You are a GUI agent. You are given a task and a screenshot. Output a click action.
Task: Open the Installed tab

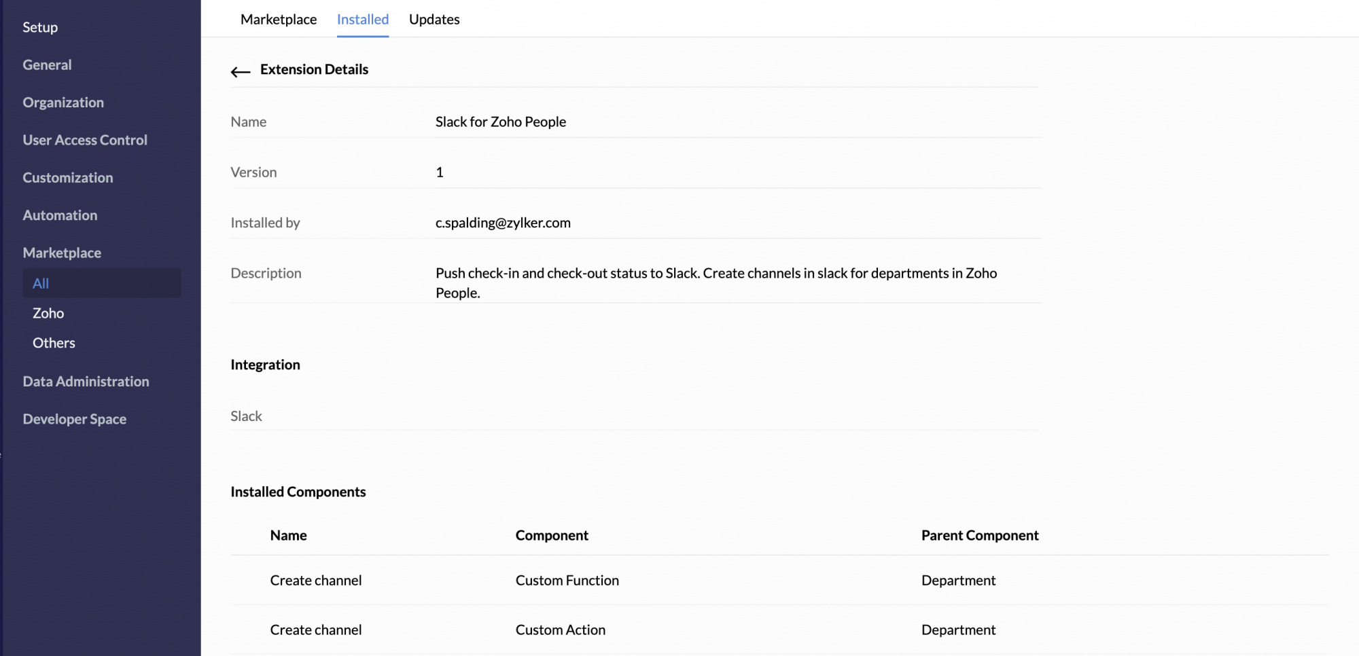tap(363, 20)
